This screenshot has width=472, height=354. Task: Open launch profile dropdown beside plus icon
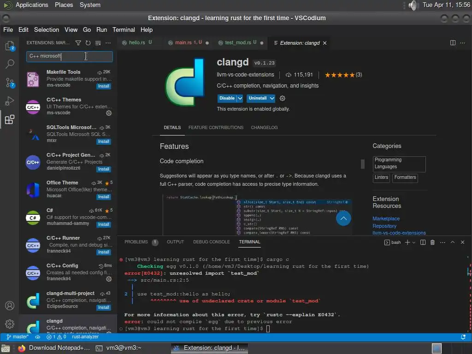[414, 242]
